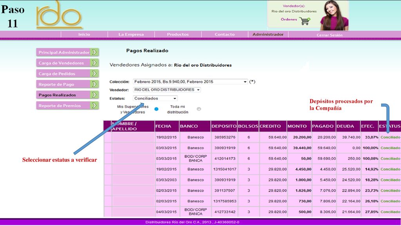
Task: Click arrow icon beside Reporte de Premios
Action: pyautogui.click(x=94, y=106)
